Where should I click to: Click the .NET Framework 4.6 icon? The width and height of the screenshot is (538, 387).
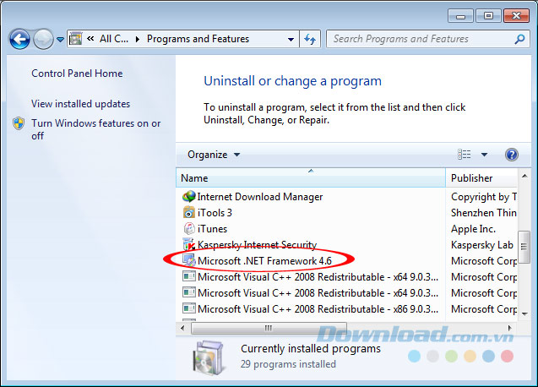tap(189, 260)
